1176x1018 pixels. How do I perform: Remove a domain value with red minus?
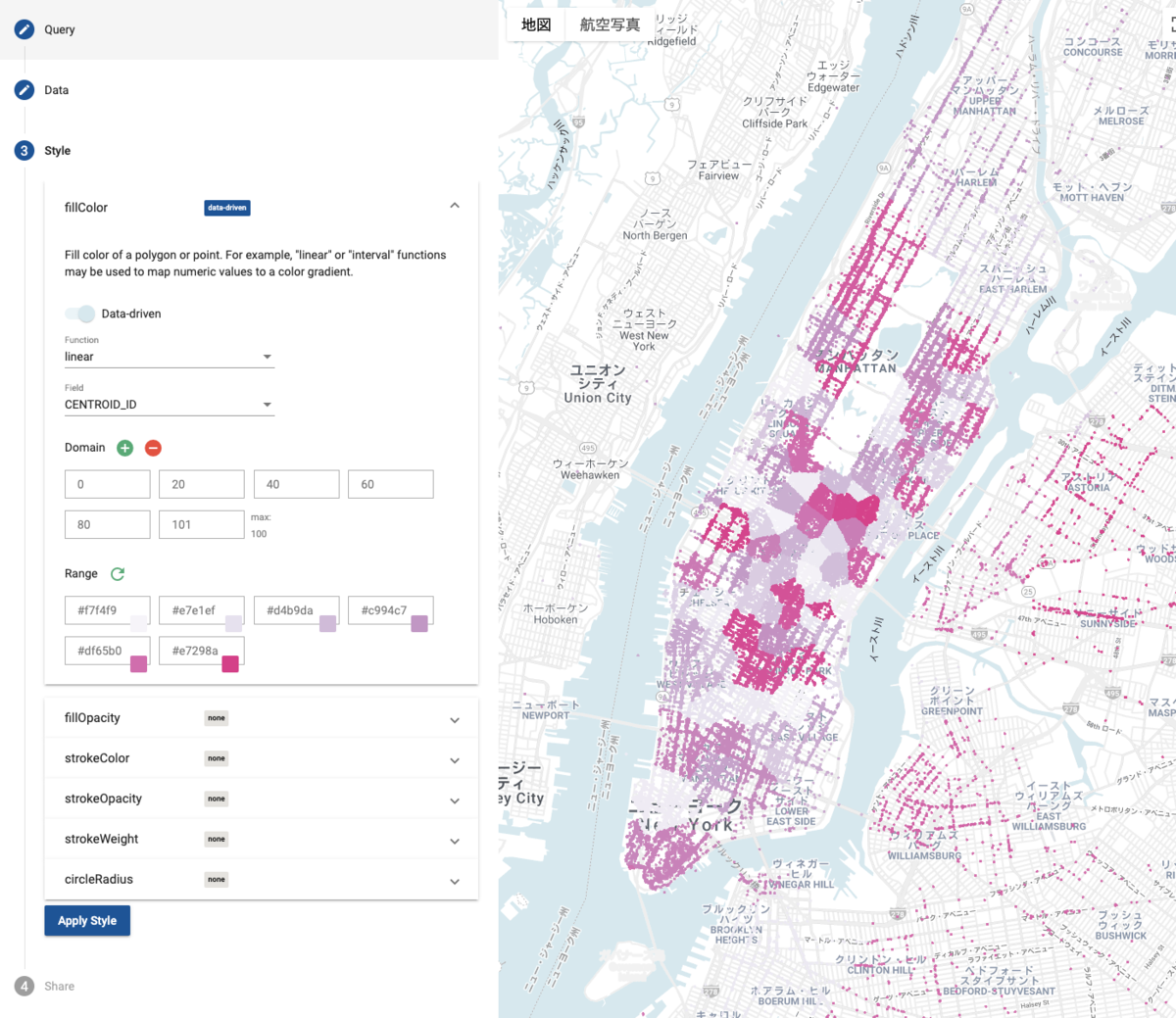tap(153, 448)
